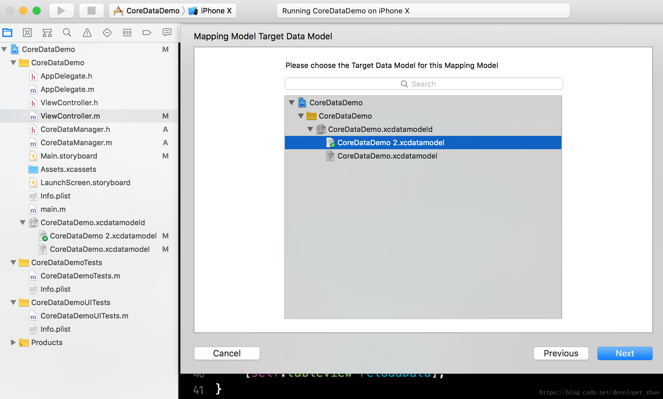Select ViewController.m file
The width and height of the screenshot is (663, 399).
[x=89, y=116]
